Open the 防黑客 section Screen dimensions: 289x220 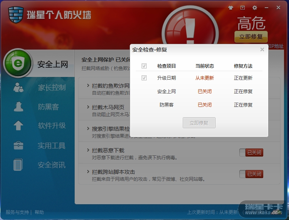tap(48, 107)
